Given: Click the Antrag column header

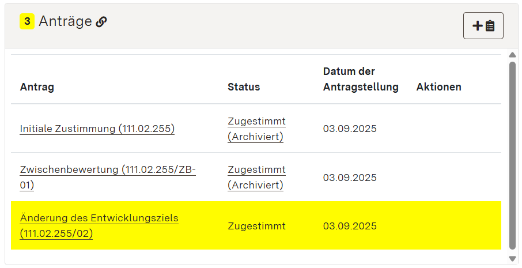Looking at the screenshot, I should coord(37,87).
